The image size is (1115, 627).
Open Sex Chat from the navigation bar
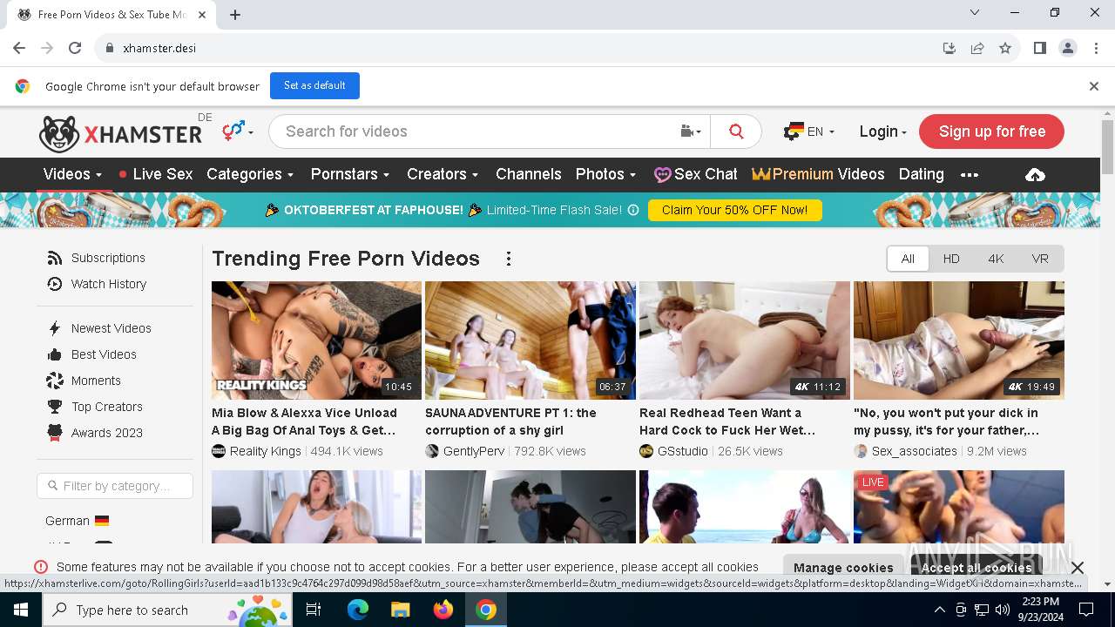point(696,174)
